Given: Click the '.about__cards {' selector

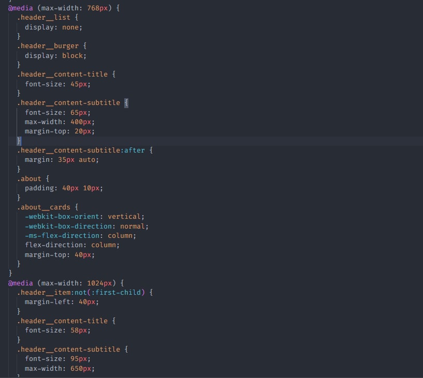Looking at the screenshot, I should (48, 207).
